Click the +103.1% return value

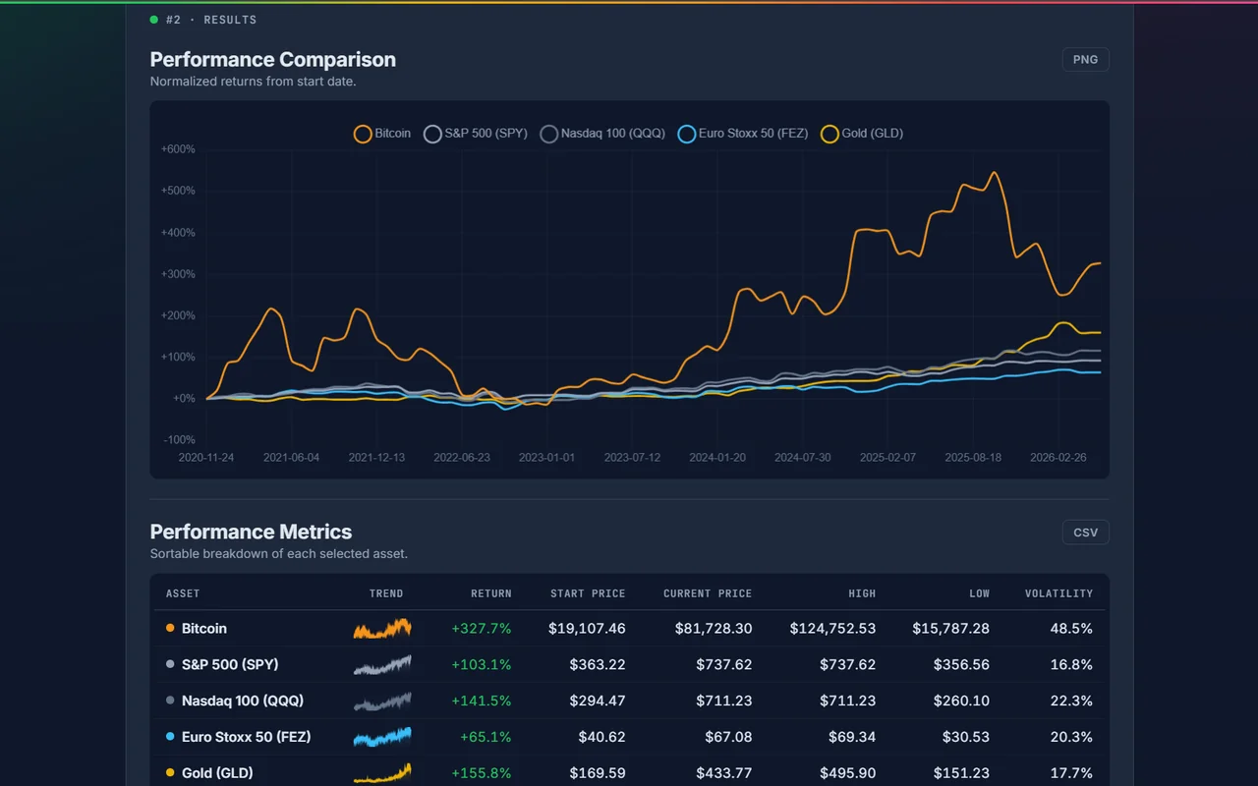482,665
